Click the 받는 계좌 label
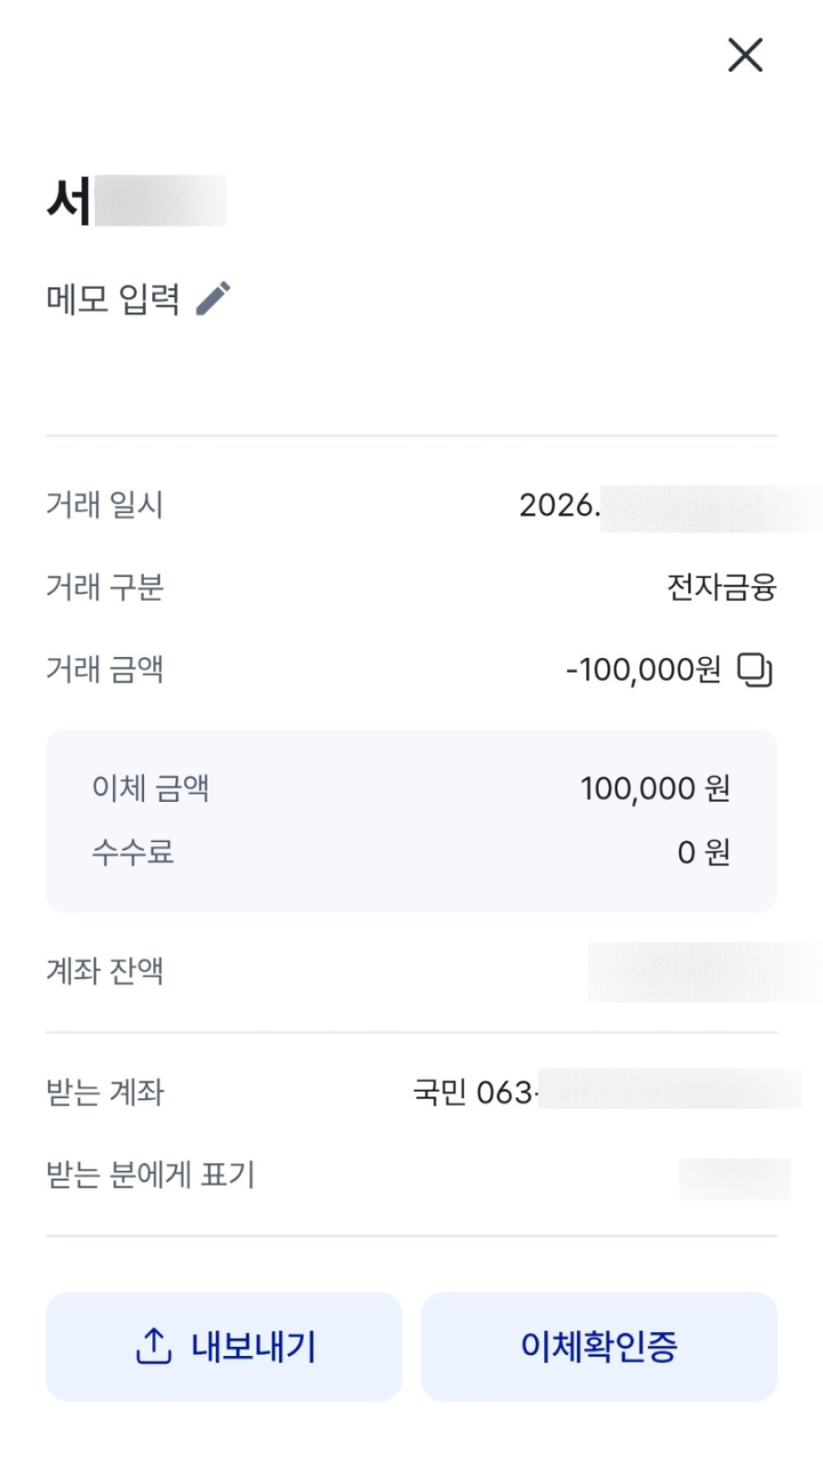The width and height of the screenshot is (823, 1468). pos(105,1093)
